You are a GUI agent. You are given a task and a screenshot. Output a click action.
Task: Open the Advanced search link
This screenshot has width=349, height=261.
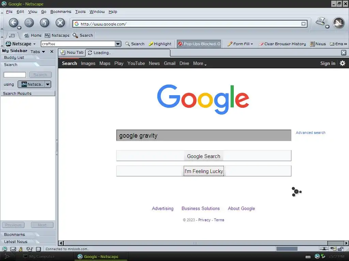click(x=310, y=133)
